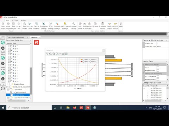Click the Solution Selection vertical scrollbar
This screenshot has height=126, width=169.
(31, 81)
